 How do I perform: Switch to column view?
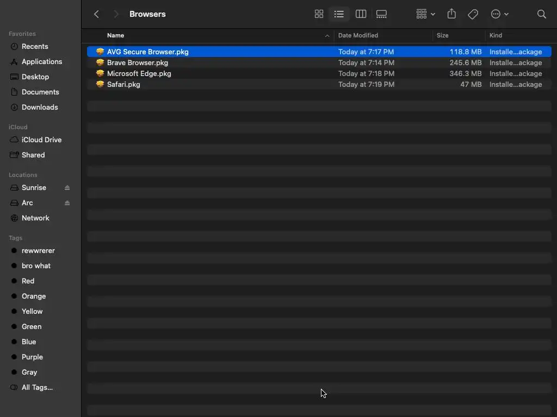[x=361, y=14]
